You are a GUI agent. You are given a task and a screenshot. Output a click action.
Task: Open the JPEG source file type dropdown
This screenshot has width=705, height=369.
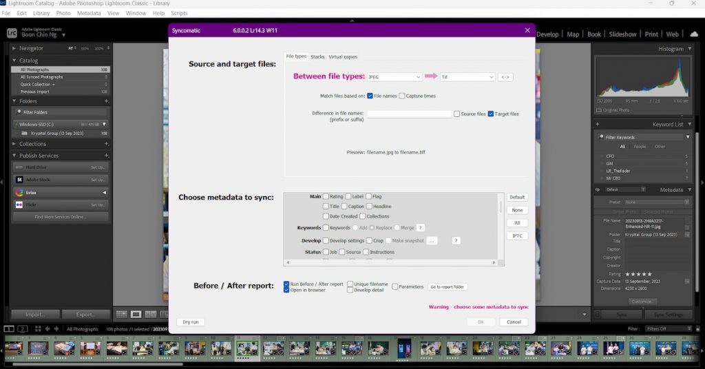pos(394,77)
